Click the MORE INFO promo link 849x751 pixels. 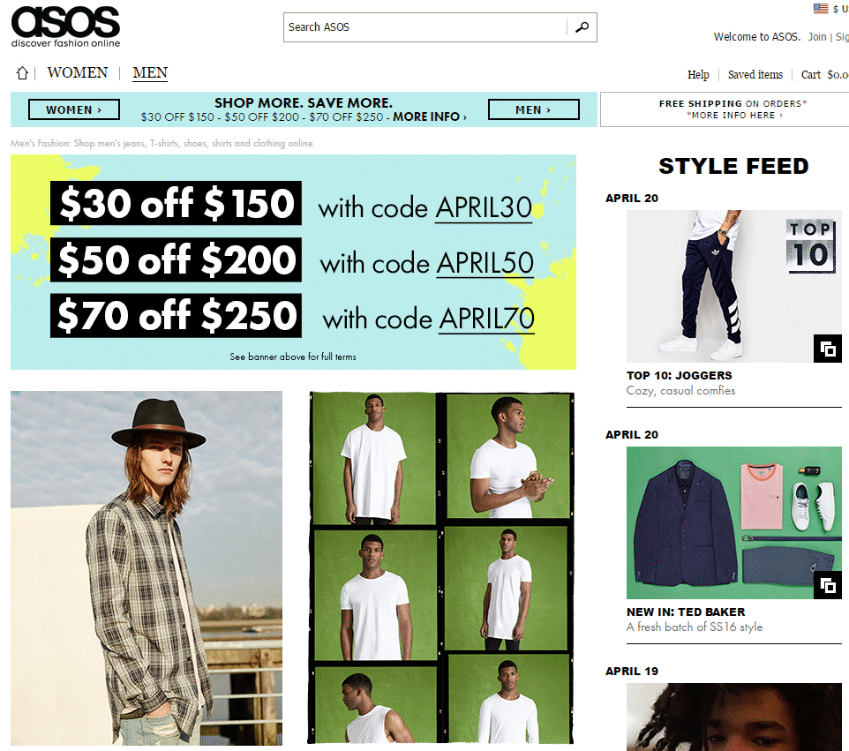coord(430,117)
